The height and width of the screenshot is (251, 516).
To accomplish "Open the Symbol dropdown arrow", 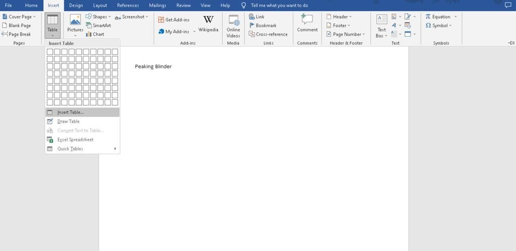I will click(450, 26).
